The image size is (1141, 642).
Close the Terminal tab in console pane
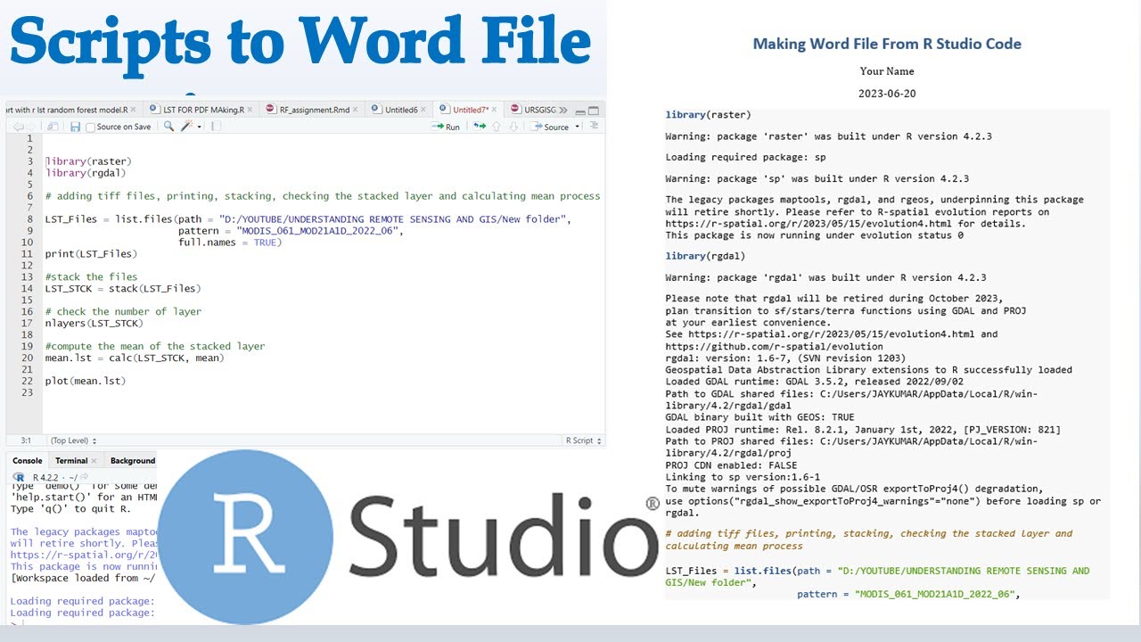click(x=94, y=461)
